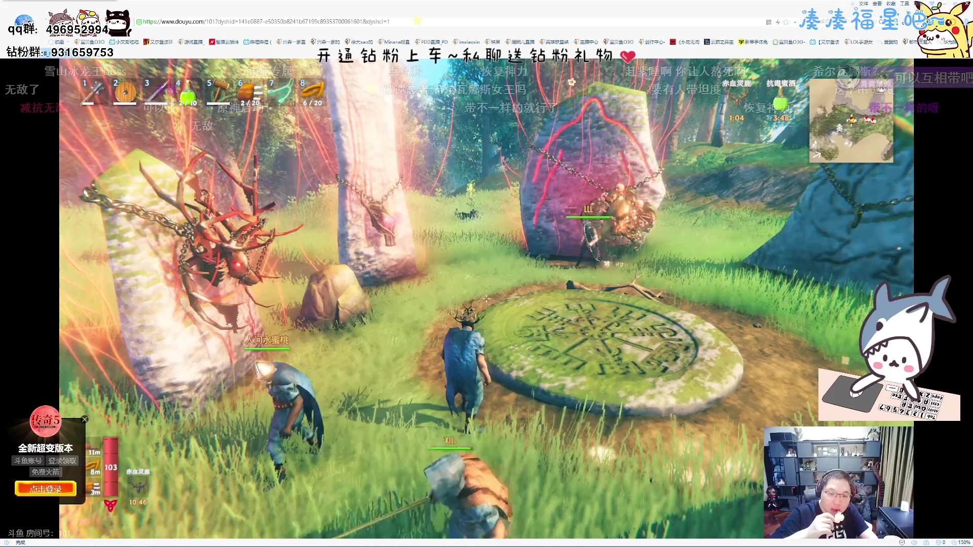973x547 pixels.
Task: Open the 文件 menu
Action: 864,4
